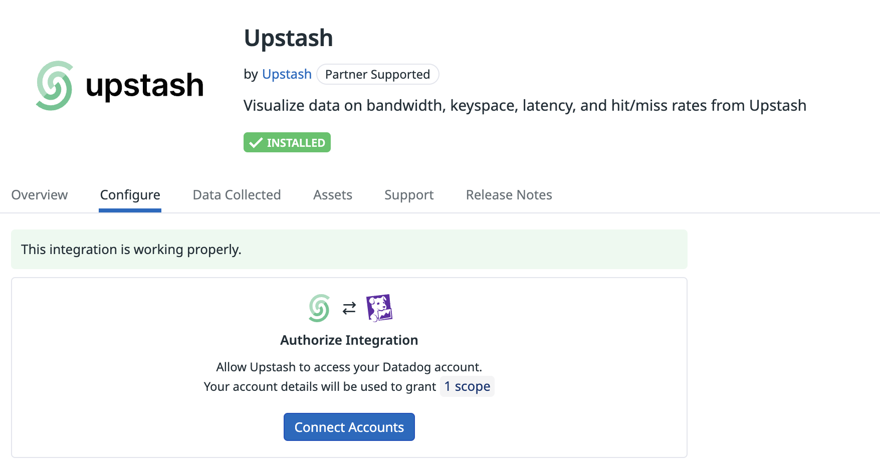
Task: Go to the Support tab
Action: pos(409,195)
